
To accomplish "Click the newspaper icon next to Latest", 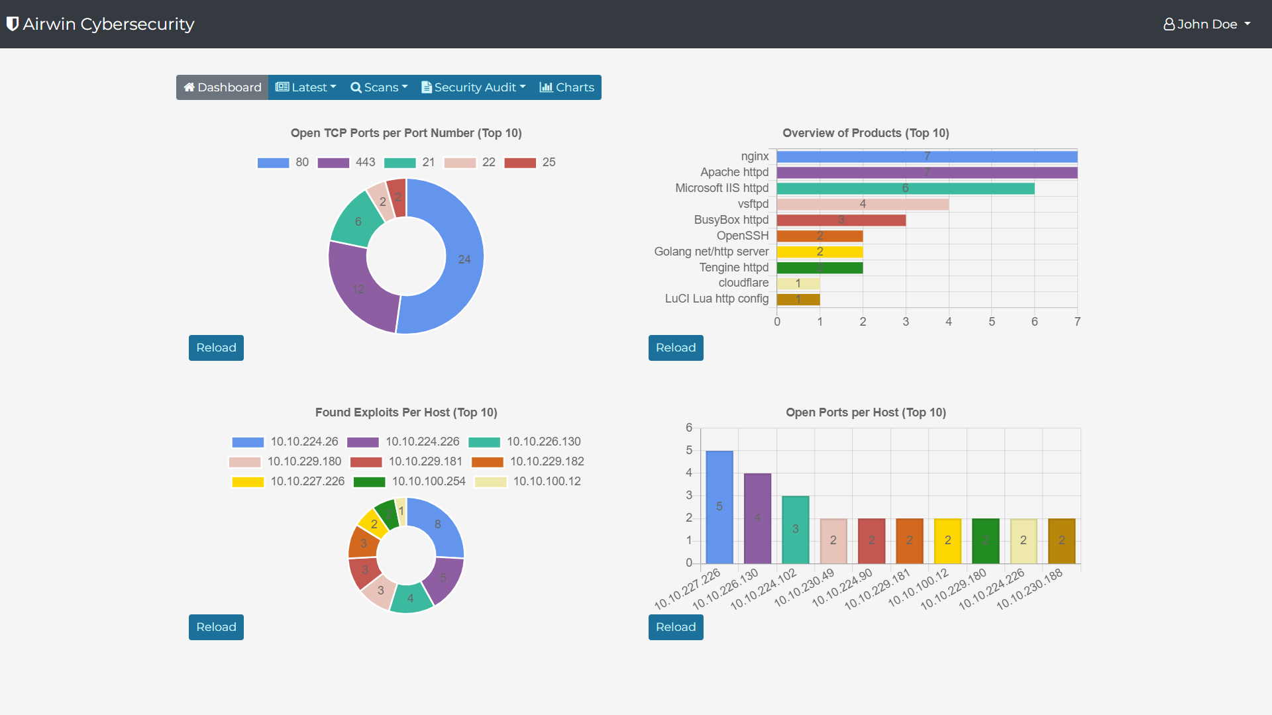I will tap(282, 87).
